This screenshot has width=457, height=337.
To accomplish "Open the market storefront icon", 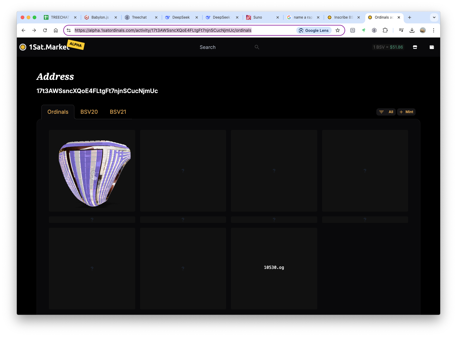I will pos(415,47).
